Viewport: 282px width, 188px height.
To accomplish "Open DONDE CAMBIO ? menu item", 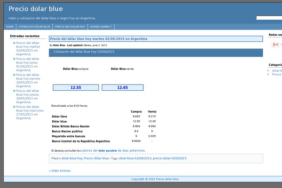I will [101, 27].
